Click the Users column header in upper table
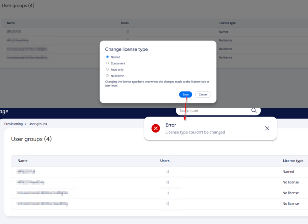Image resolution: width=308 pixels, height=224 pixels. (x=125, y=23)
